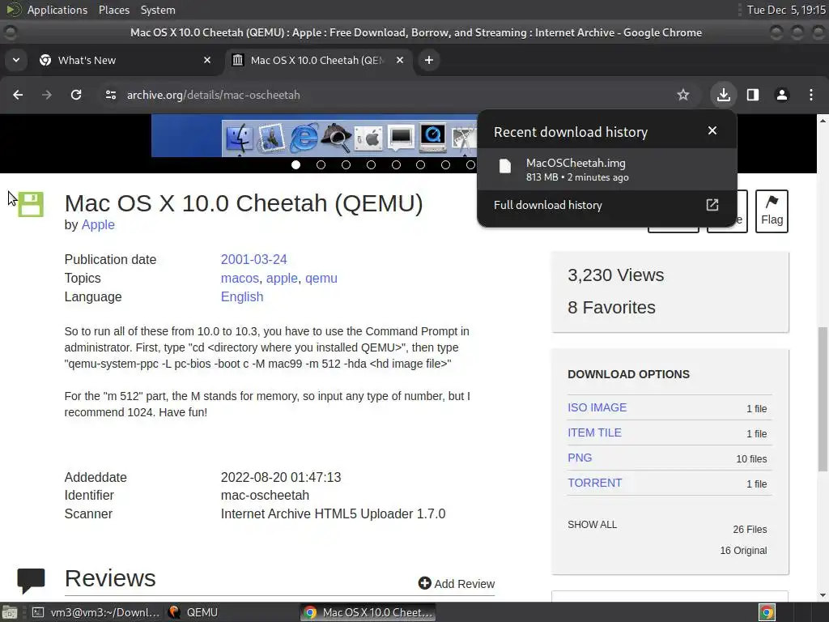Open the macos topic link
Image resolution: width=829 pixels, height=622 pixels.
[240, 279]
